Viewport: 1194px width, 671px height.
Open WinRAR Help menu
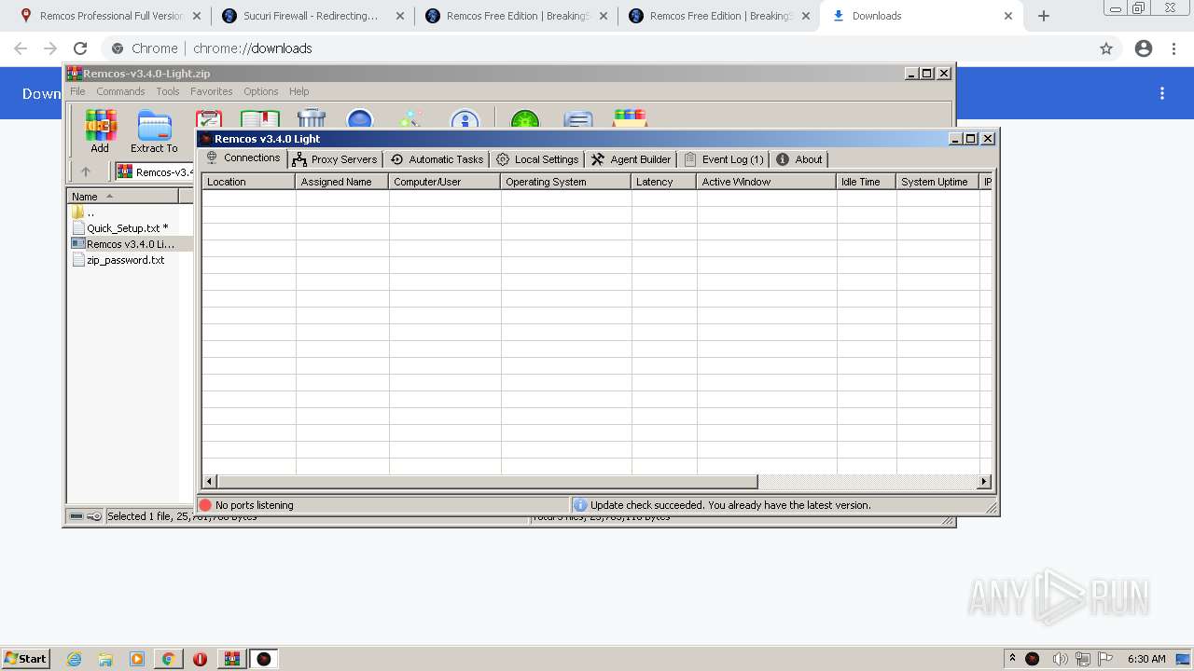point(298,91)
